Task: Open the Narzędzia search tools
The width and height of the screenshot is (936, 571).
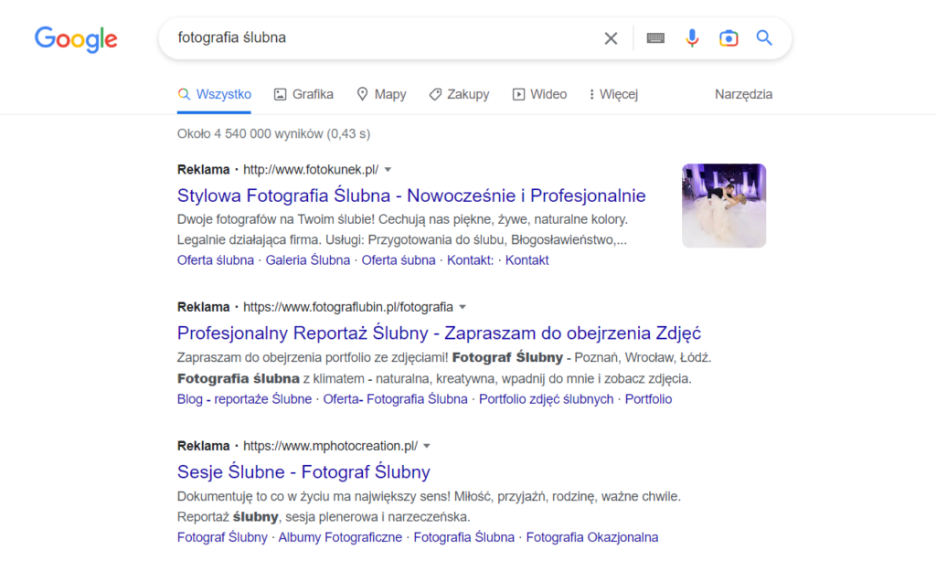Action: 743,94
